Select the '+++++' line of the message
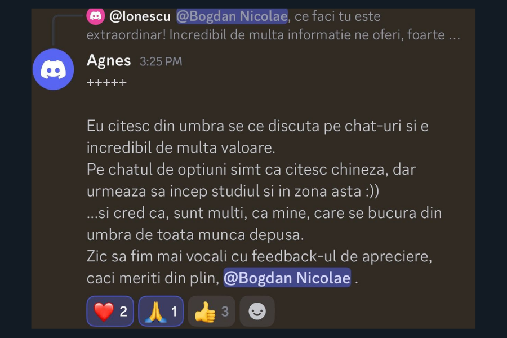Viewport: 507px width, 338px height. tap(106, 82)
